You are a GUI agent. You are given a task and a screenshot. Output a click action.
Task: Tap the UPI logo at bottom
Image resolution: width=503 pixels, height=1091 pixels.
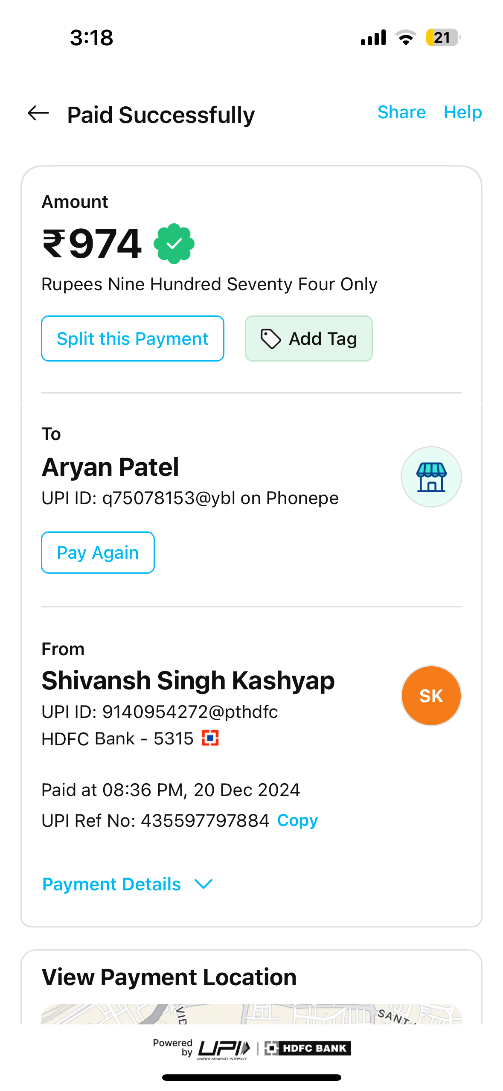224,1049
